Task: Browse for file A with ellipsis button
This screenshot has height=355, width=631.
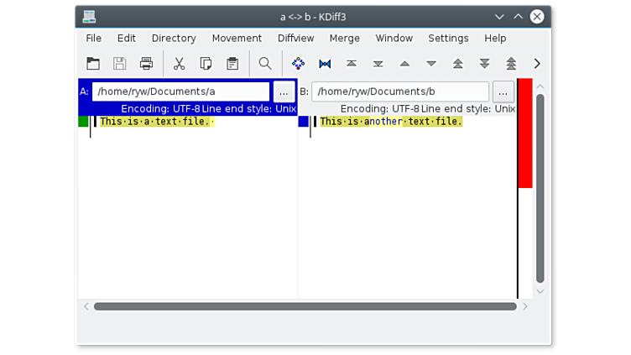Action: [284, 91]
